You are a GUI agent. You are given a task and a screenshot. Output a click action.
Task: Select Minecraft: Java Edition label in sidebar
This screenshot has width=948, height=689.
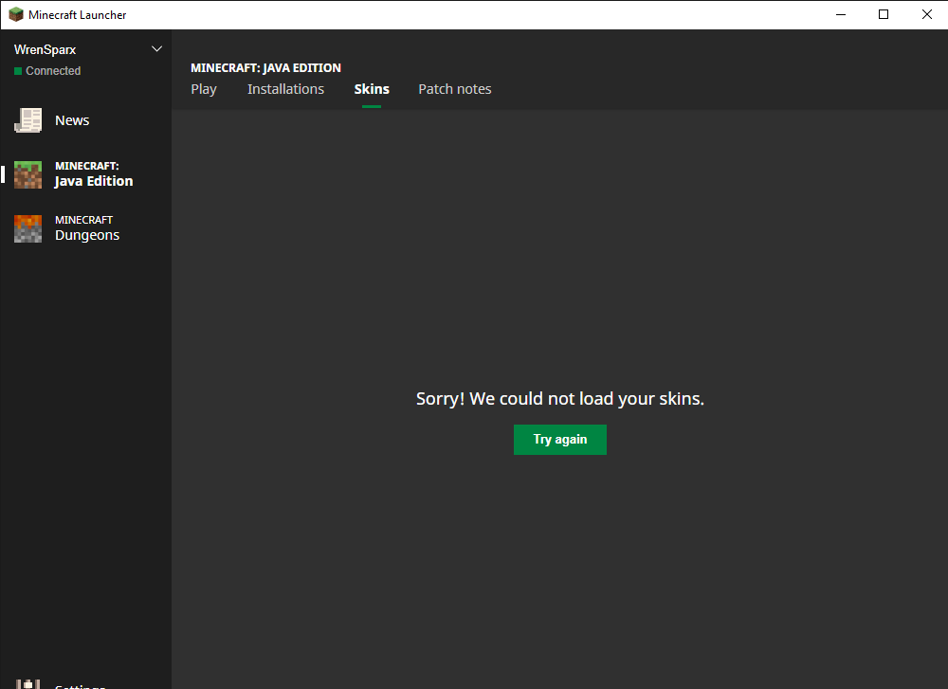click(x=94, y=174)
